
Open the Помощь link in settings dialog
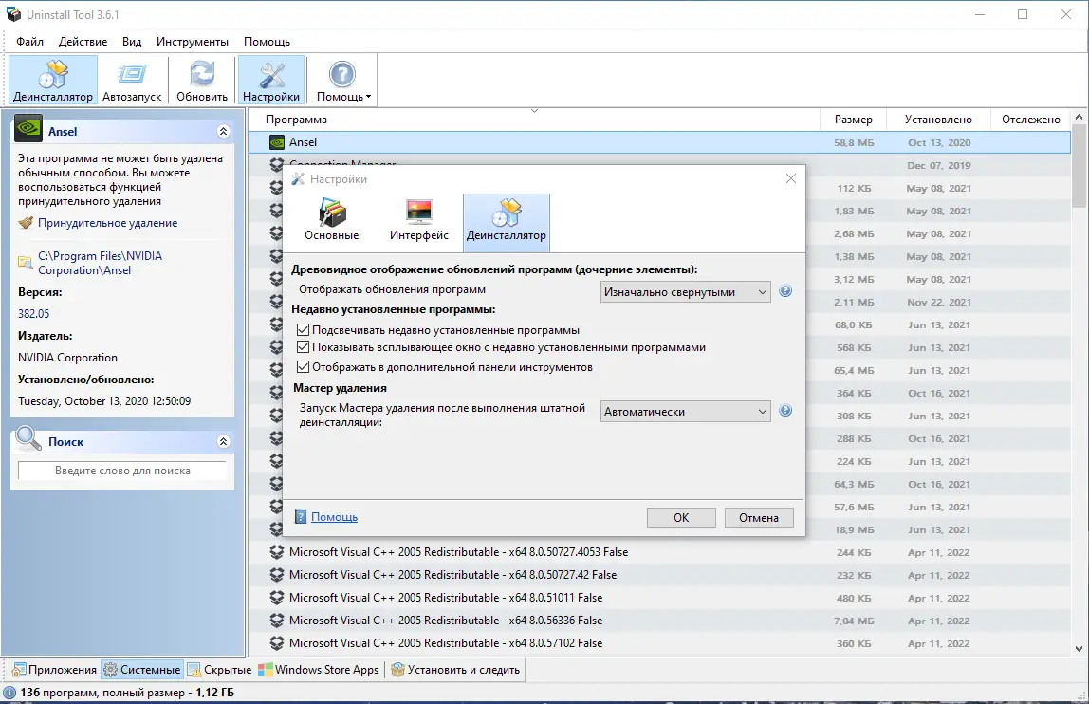[334, 517]
